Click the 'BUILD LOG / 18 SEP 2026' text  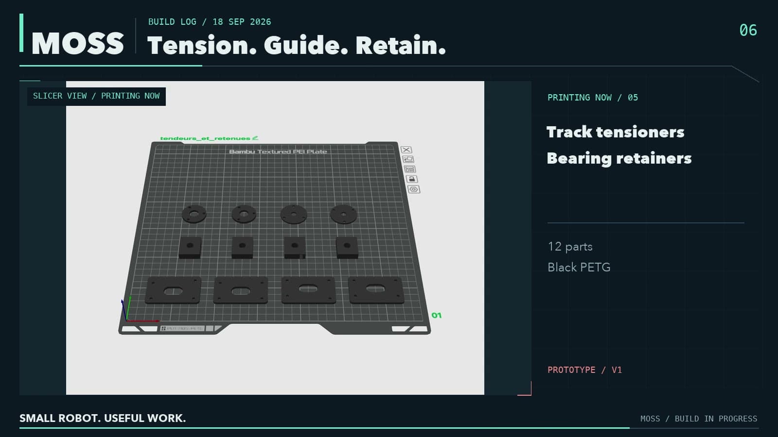coord(210,22)
